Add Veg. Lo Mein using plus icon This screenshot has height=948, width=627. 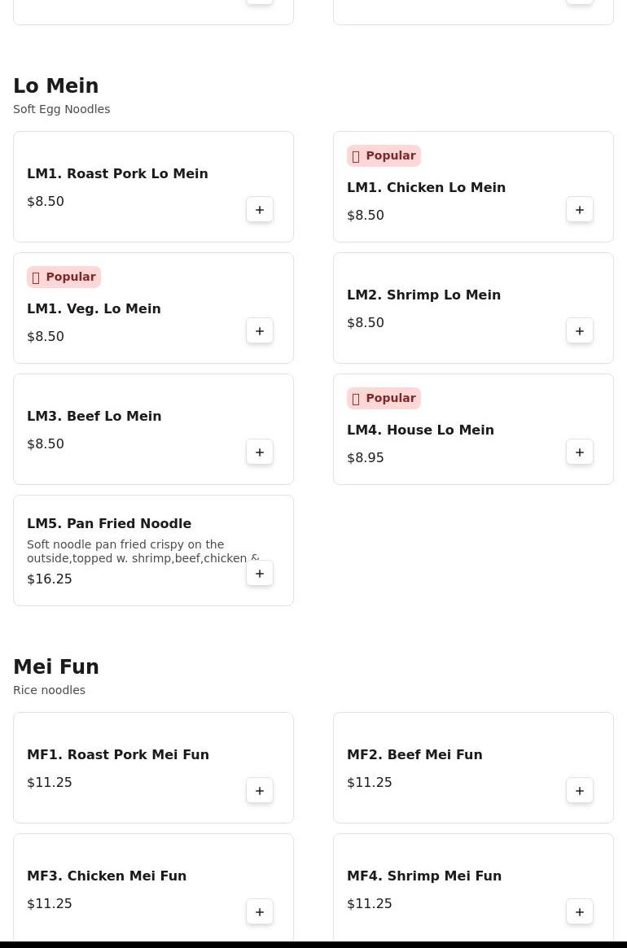click(x=260, y=331)
